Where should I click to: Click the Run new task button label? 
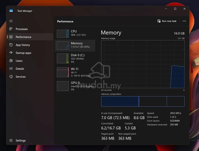[169, 21]
